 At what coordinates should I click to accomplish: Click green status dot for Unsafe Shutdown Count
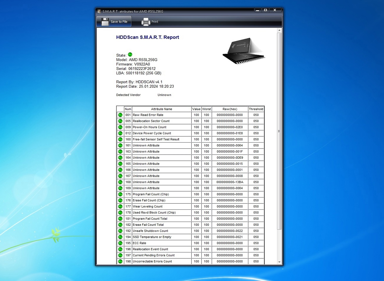[x=120, y=231]
